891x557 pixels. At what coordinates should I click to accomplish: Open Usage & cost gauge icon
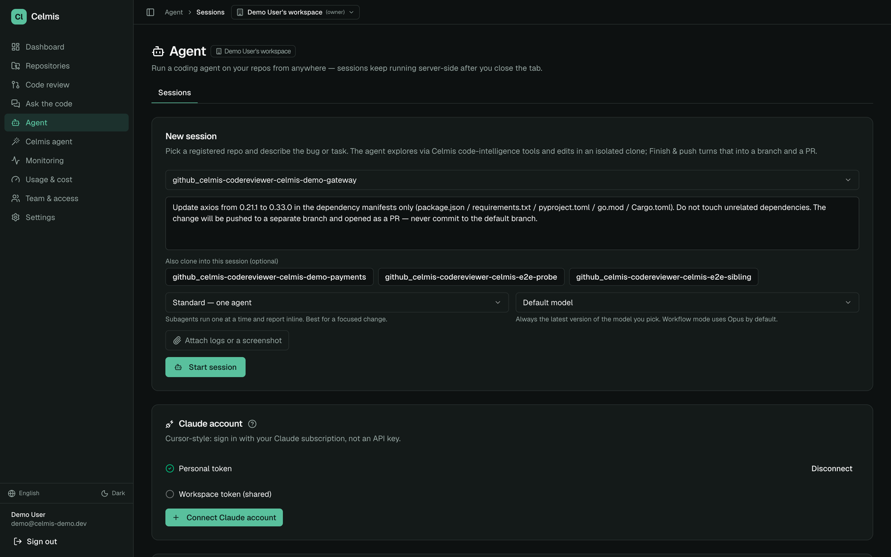pos(16,179)
